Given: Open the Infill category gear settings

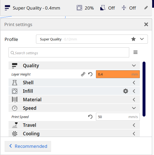Looking at the screenshot, I should pos(125,91).
